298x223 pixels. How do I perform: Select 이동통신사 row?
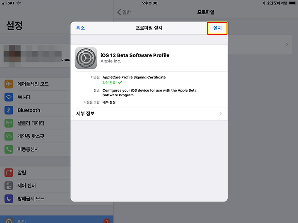(35, 149)
